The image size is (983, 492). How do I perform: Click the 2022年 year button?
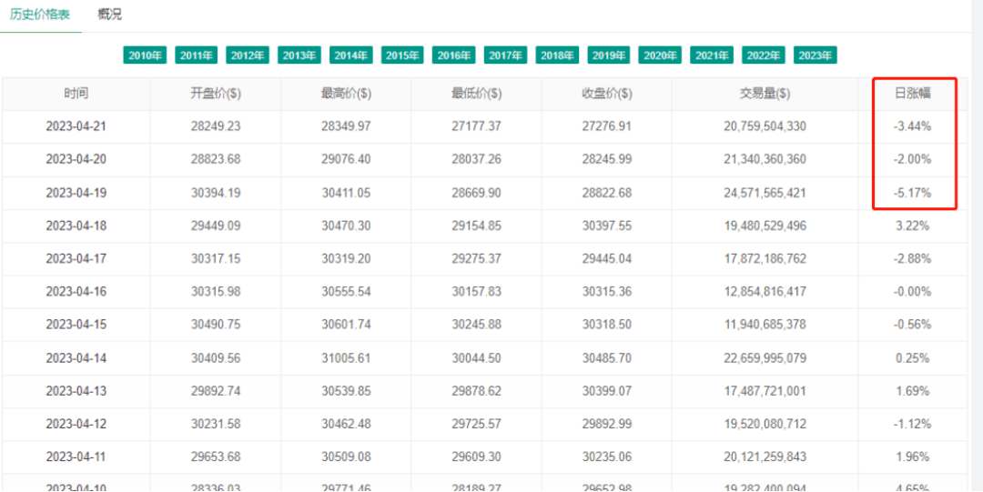(x=764, y=55)
